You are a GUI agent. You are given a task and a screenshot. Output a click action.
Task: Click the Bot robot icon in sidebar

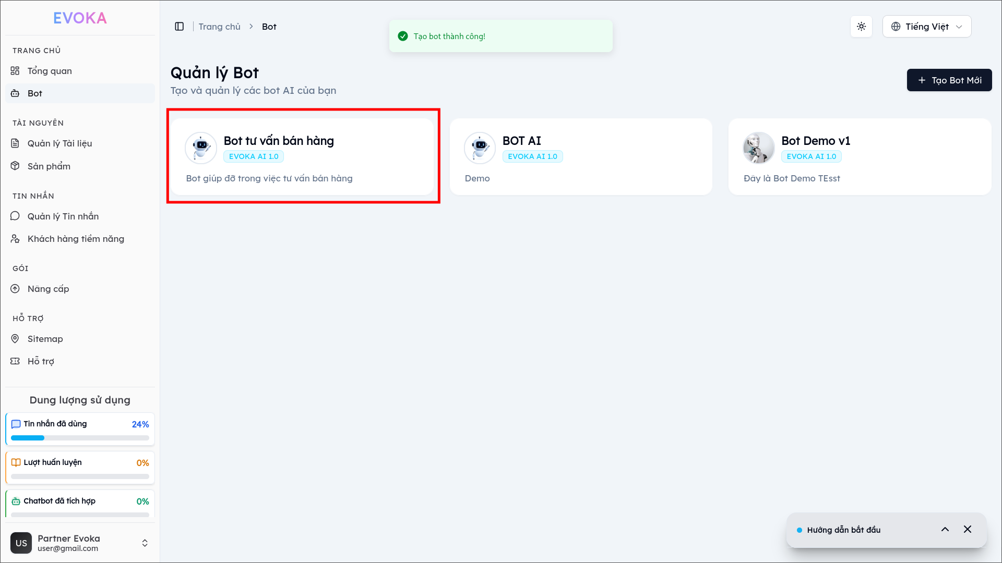[x=15, y=93]
